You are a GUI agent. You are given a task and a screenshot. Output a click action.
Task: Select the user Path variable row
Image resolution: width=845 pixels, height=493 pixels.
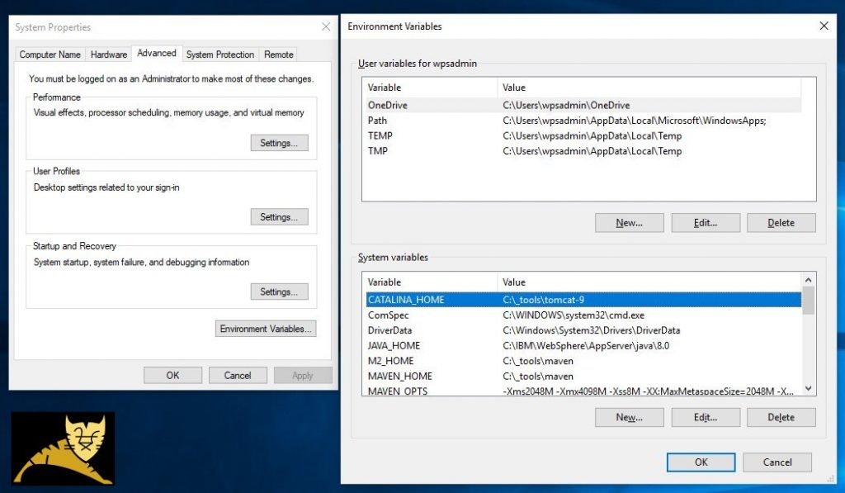[378, 121]
